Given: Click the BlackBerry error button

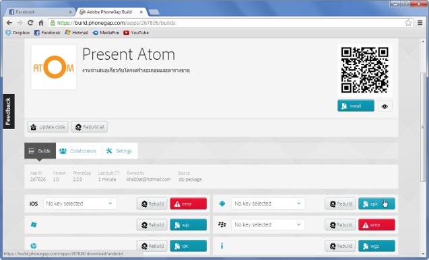Looking at the screenshot, I should [x=376, y=225].
